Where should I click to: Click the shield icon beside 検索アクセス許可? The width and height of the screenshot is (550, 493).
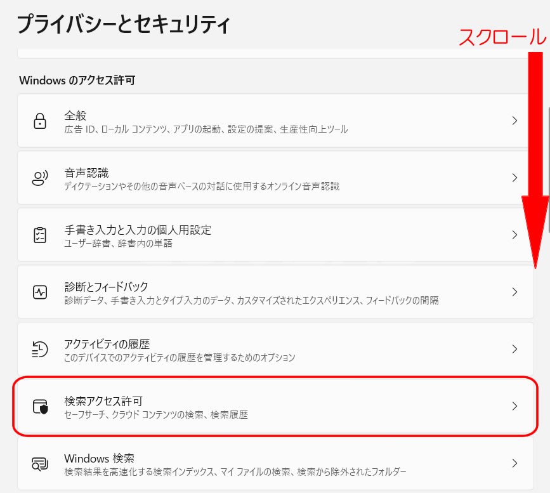40,406
